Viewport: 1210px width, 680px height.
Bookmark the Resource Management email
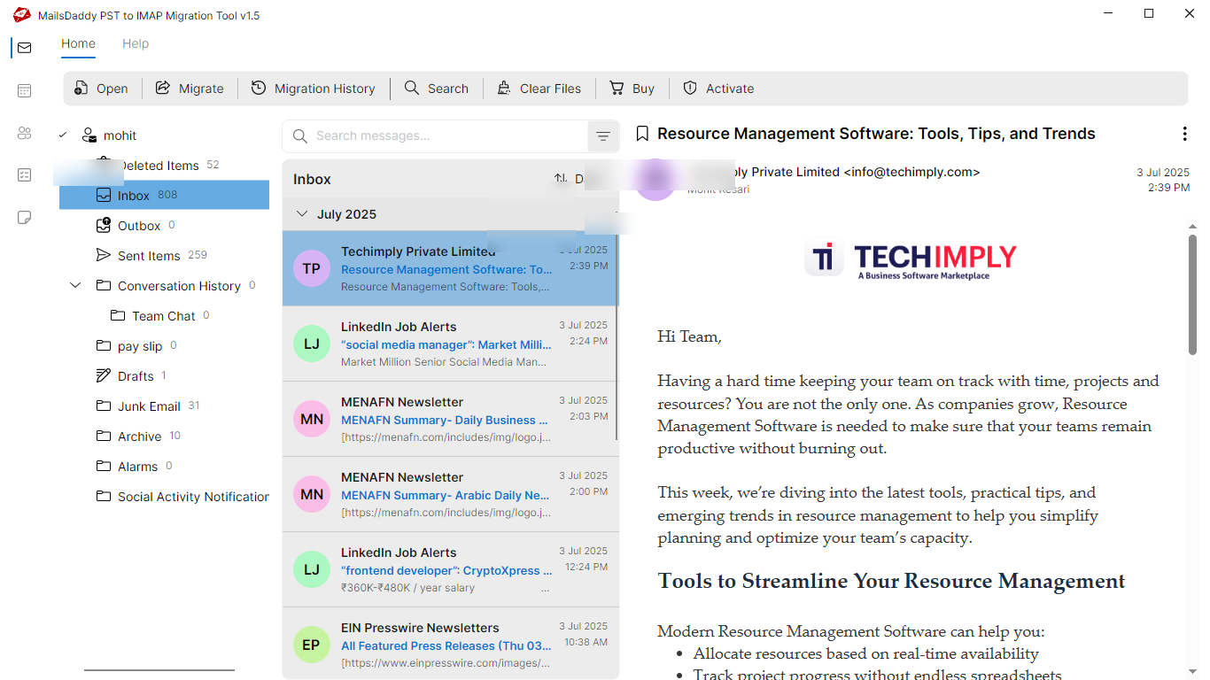tap(643, 134)
